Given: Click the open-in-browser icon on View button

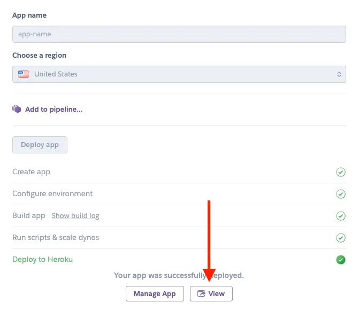Looking at the screenshot, I should click(201, 293).
